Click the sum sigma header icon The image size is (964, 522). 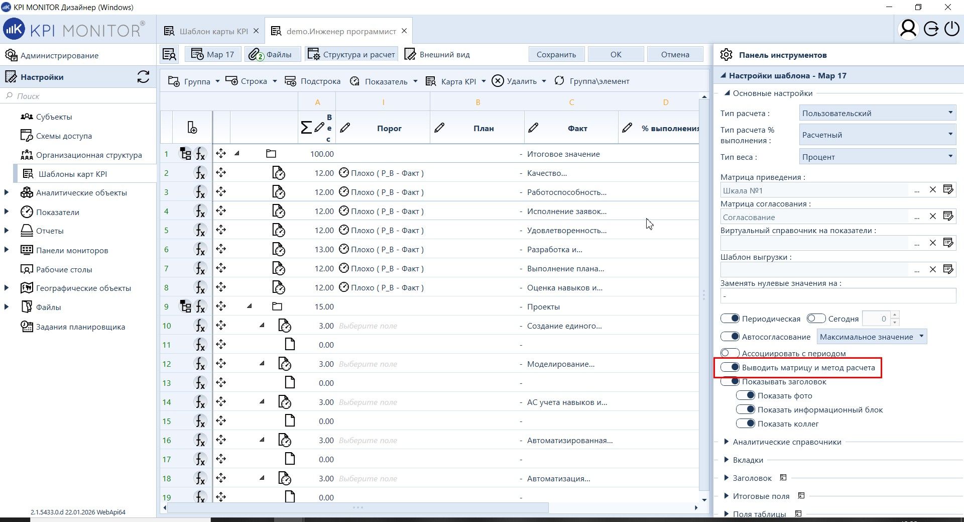tap(306, 128)
